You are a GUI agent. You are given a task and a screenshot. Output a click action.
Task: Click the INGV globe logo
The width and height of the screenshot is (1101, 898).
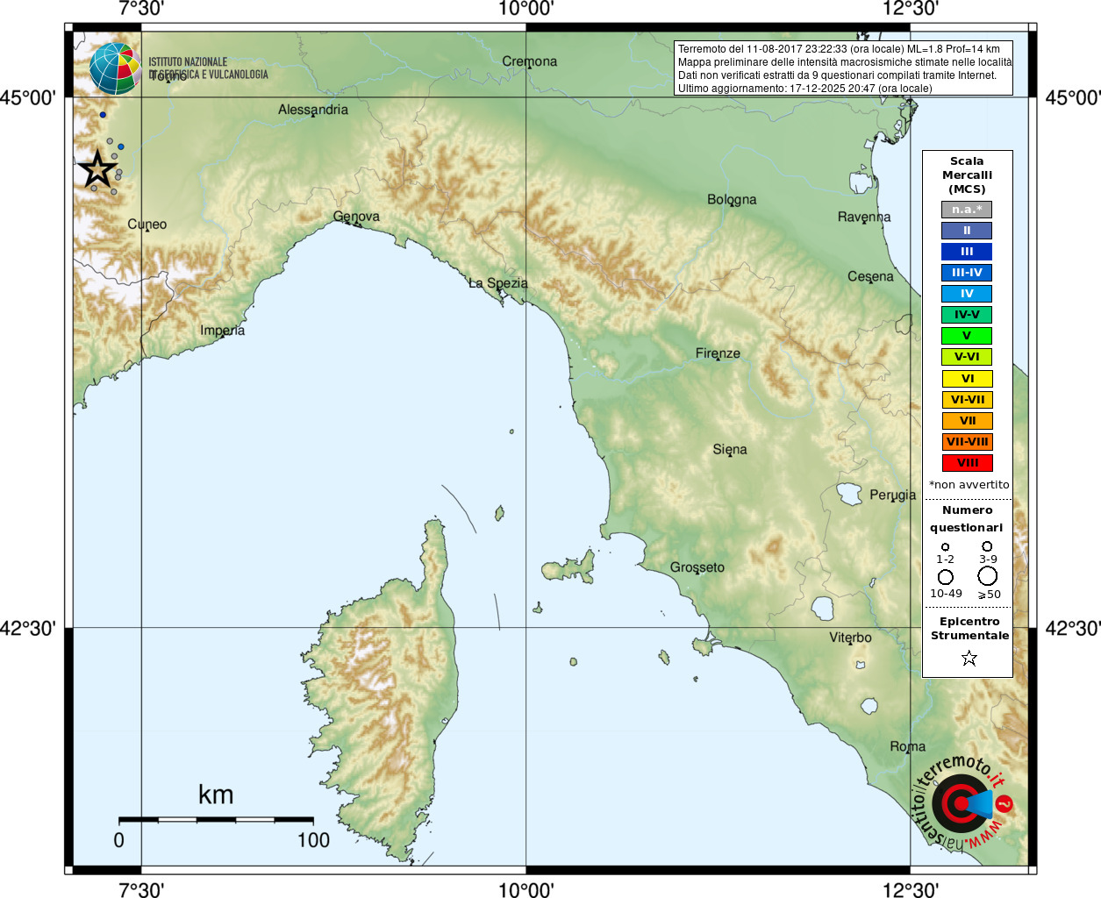pyautogui.click(x=115, y=68)
